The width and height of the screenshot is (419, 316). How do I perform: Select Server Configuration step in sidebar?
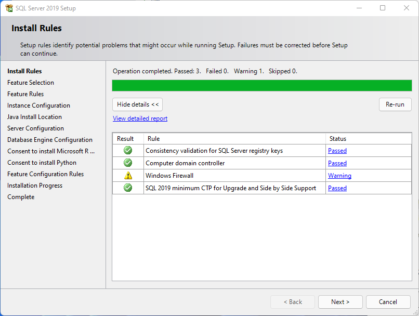pos(35,128)
